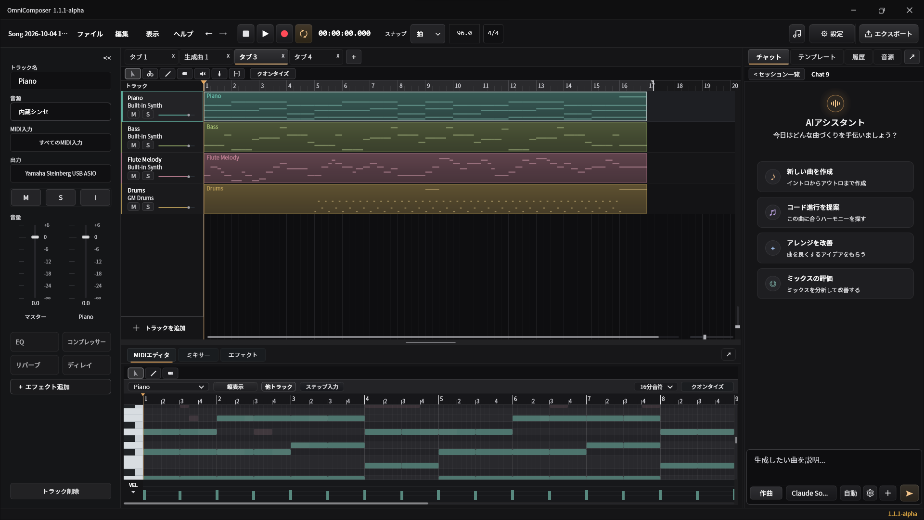
Task: Open the テンプレート tab
Action: pyautogui.click(x=817, y=57)
